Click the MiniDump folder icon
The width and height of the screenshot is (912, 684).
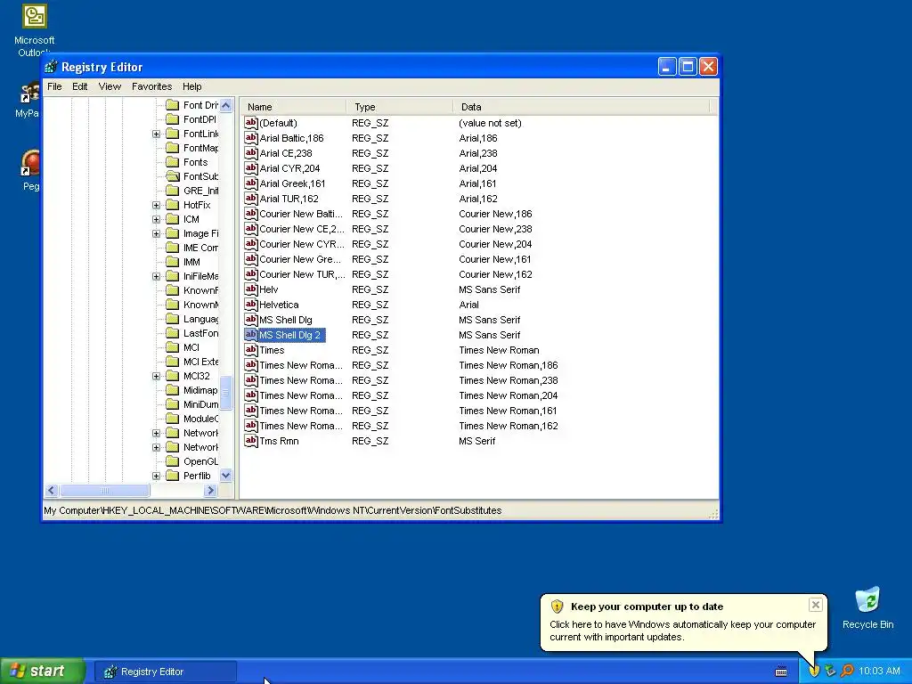(x=172, y=404)
